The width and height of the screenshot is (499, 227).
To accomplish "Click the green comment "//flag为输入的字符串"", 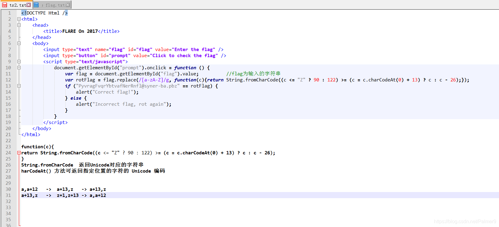I will pos(253,74).
